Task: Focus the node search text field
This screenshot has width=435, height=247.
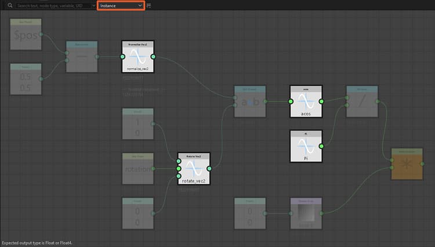Action: tap(53, 6)
